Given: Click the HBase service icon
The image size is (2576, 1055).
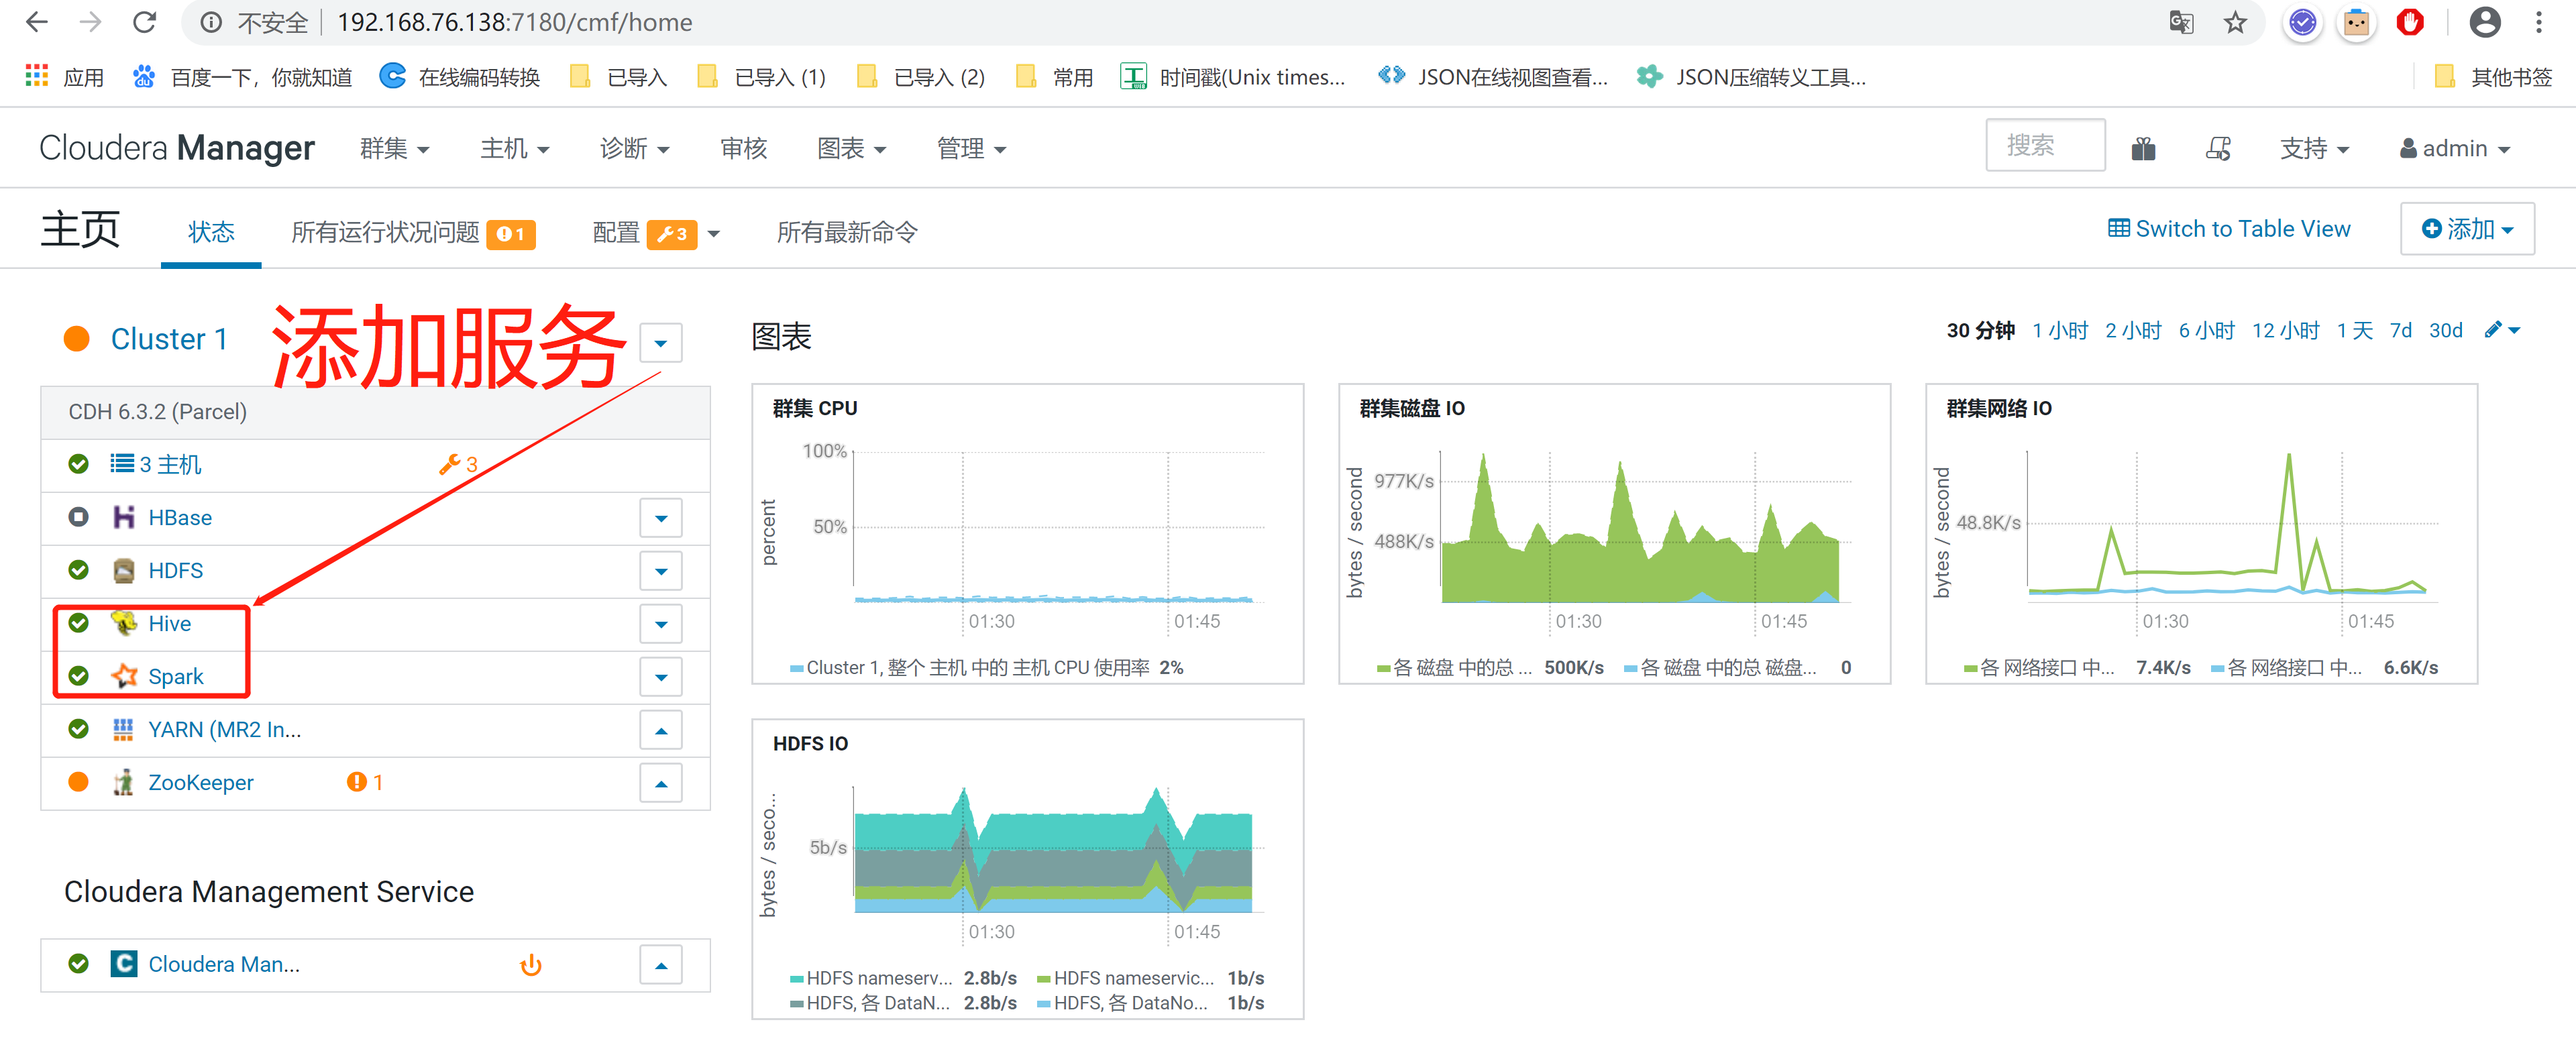Looking at the screenshot, I should click(124, 517).
